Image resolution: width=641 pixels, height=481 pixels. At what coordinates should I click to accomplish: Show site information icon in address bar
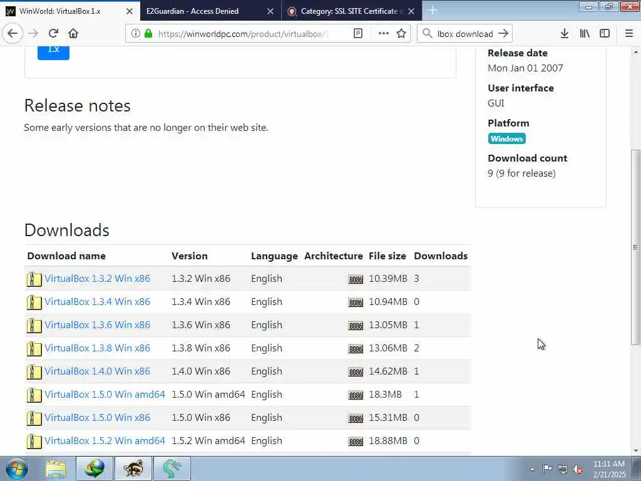pyautogui.click(x=136, y=34)
